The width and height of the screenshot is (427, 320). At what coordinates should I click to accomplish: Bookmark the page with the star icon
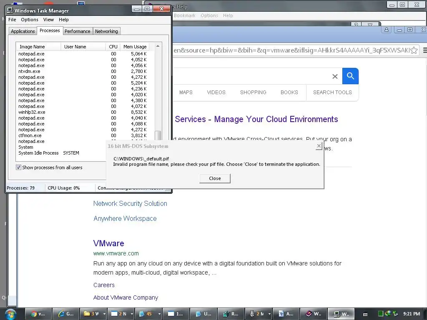(x=414, y=50)
